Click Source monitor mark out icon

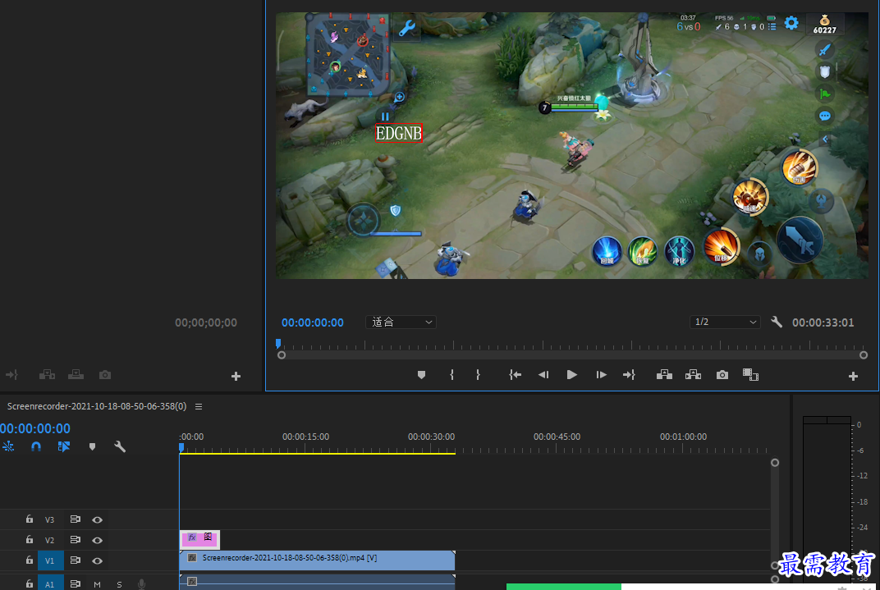coord(11,375)
